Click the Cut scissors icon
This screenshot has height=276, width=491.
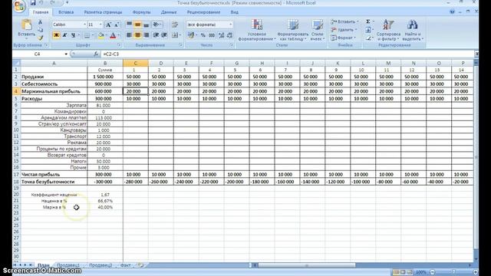(40, 22)
